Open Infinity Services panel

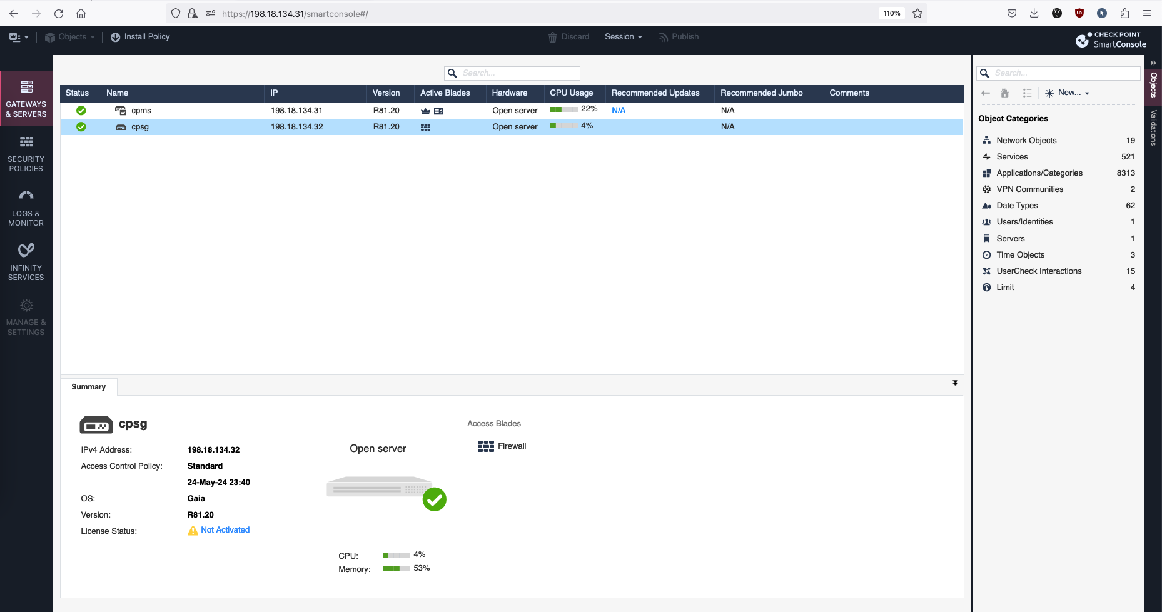[26, 263]
